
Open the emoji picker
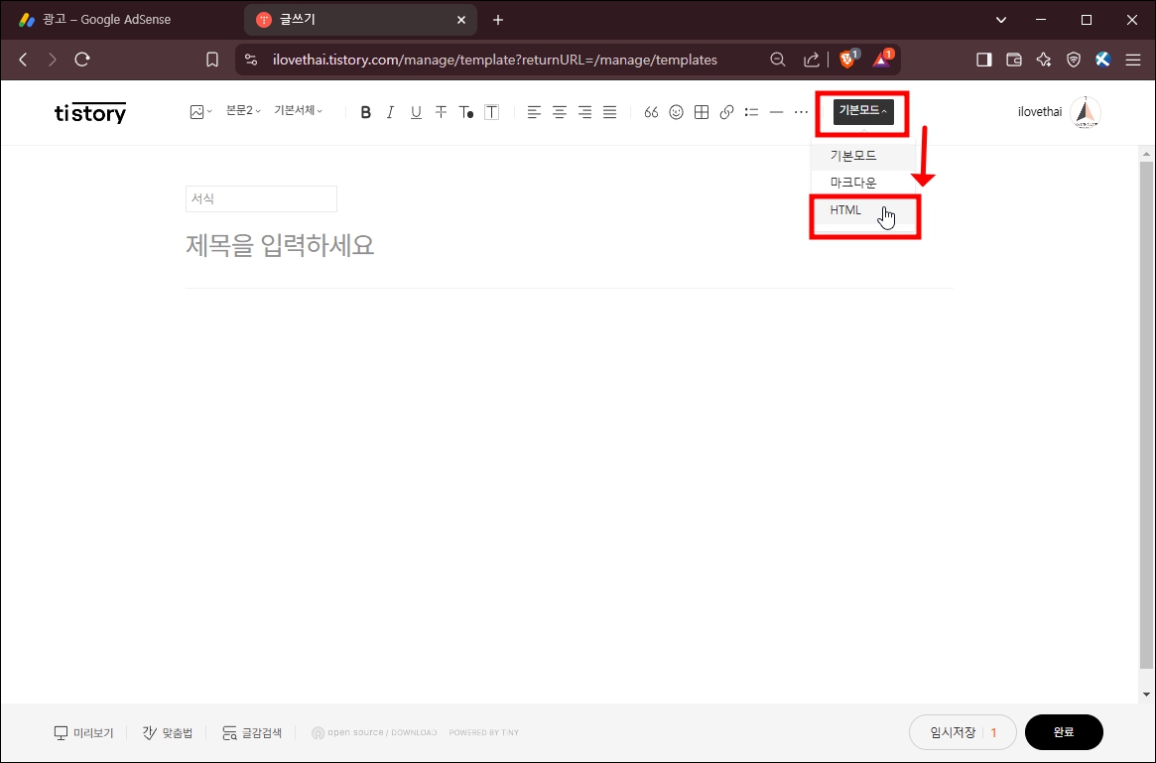pos(676,111)
